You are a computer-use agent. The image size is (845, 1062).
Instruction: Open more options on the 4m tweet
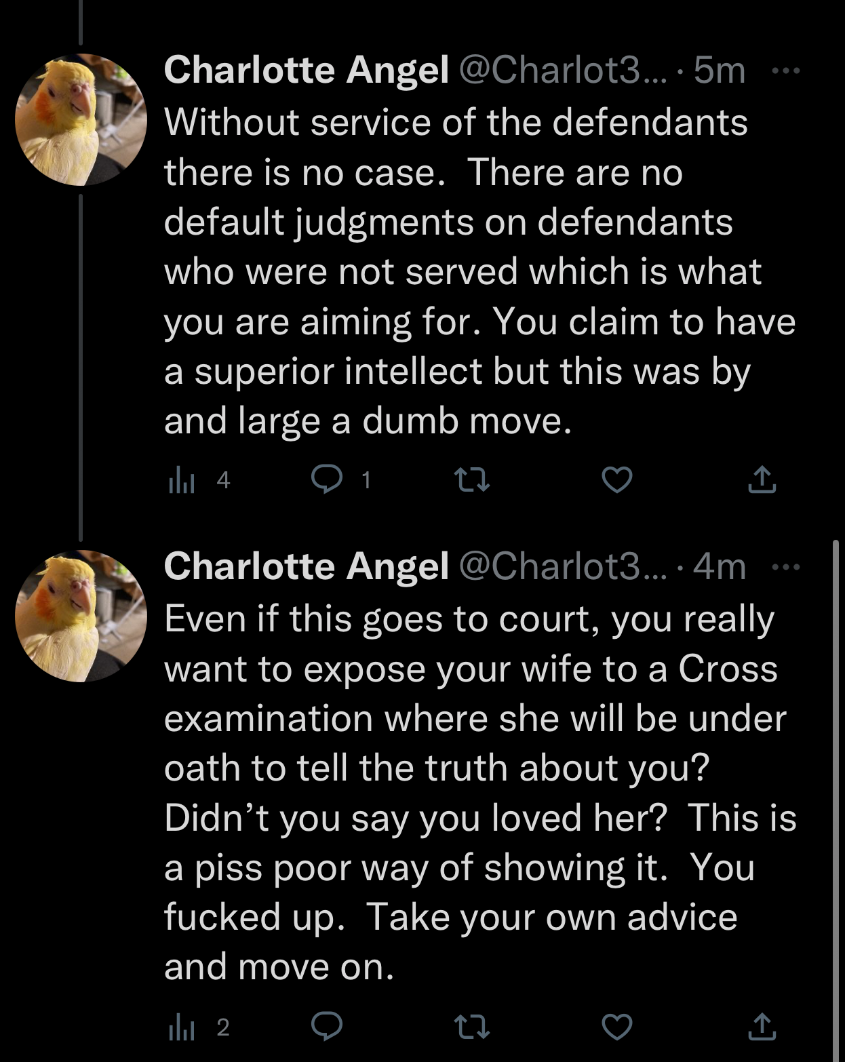coord(787,566)
